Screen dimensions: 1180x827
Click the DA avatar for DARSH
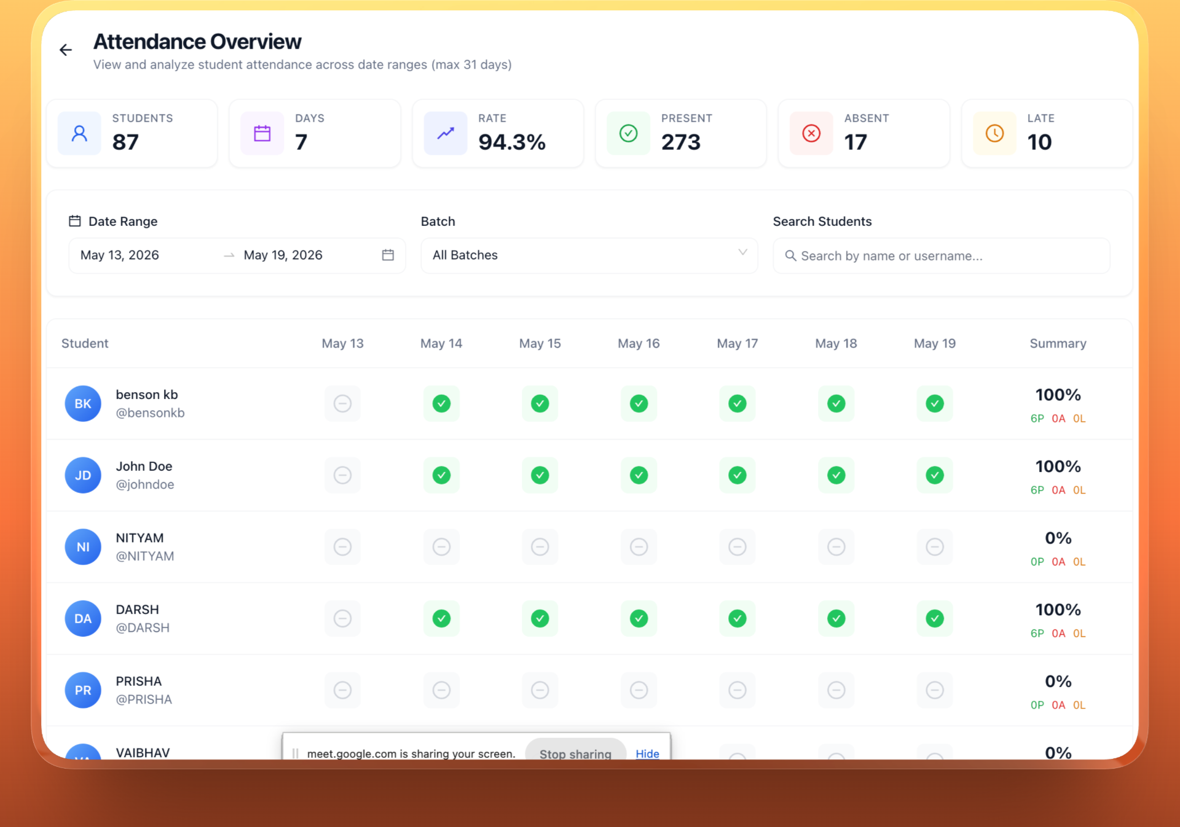[x=83, y=618]
